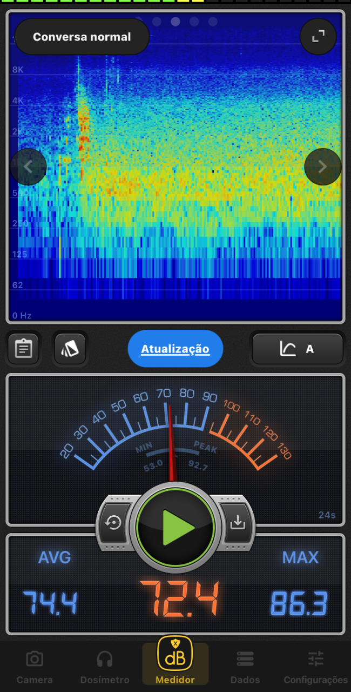Open the Camera tab
The height and width of the screenshot is (692, 351).
[35, 666]
